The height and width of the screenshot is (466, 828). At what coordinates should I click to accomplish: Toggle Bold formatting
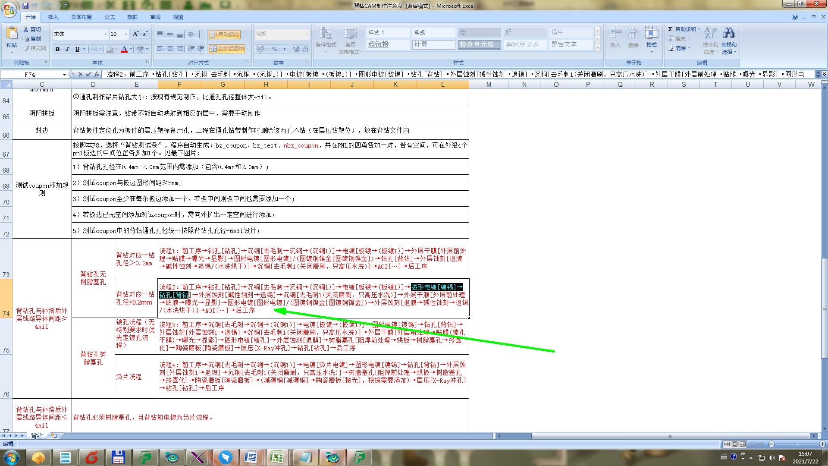(57, 49)
